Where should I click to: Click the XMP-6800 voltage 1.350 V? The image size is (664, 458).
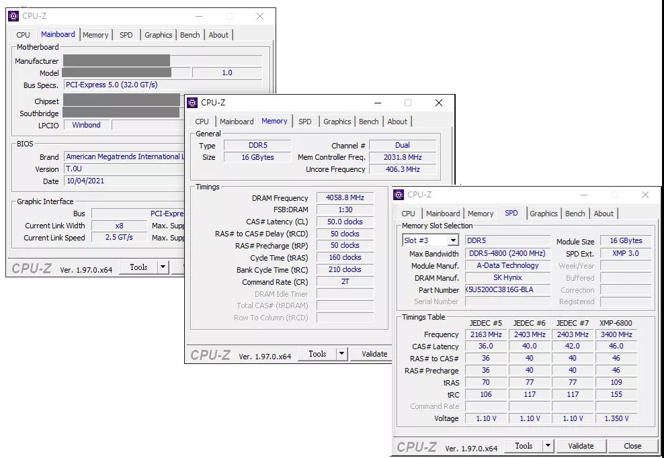pyautogui.click(x=616, y=418)
